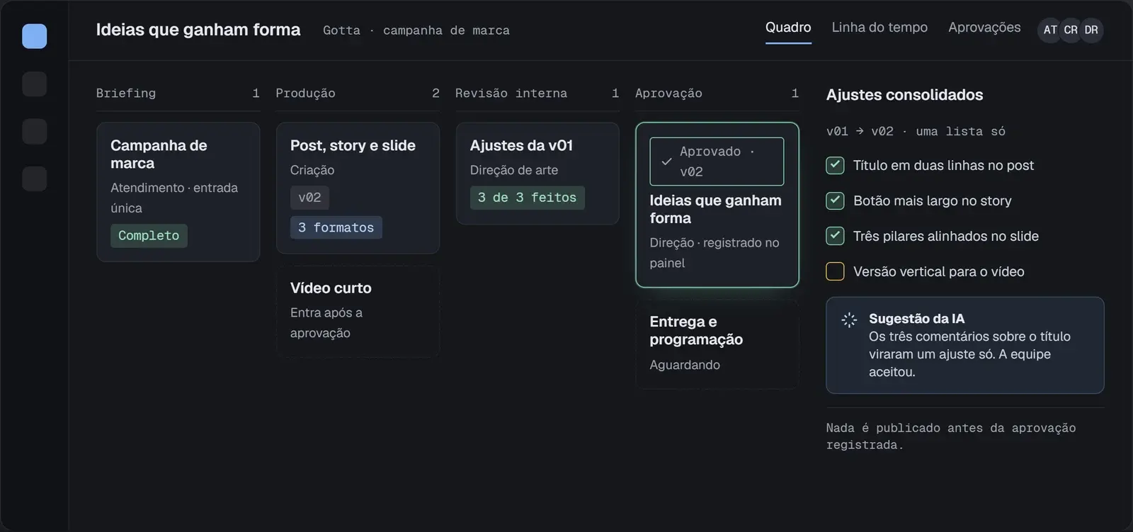Click the checkmark icon in the Aprovado badge
Viewport: 1133px width, 532px height.
666,162
